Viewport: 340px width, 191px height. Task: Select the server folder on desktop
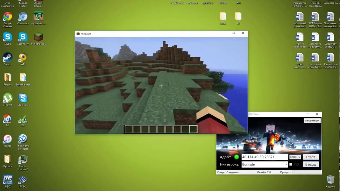pos(223,19)
